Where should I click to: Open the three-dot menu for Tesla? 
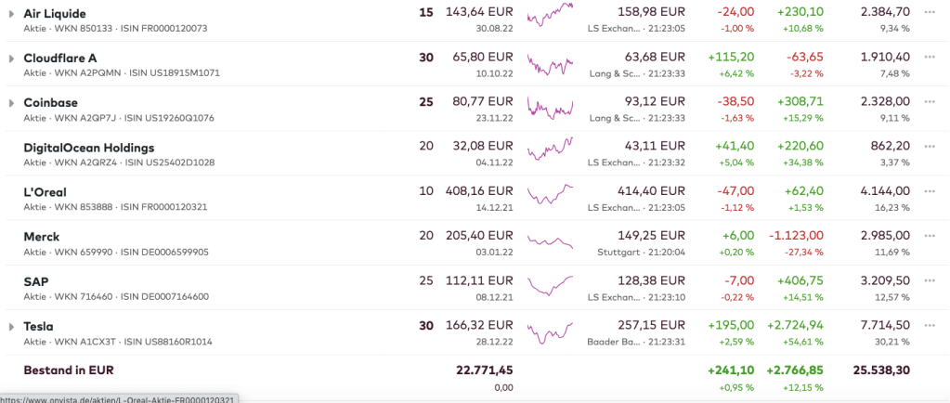930,325
